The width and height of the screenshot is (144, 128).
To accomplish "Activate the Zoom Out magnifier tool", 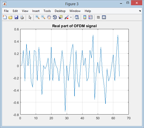I will pos(43,17).
